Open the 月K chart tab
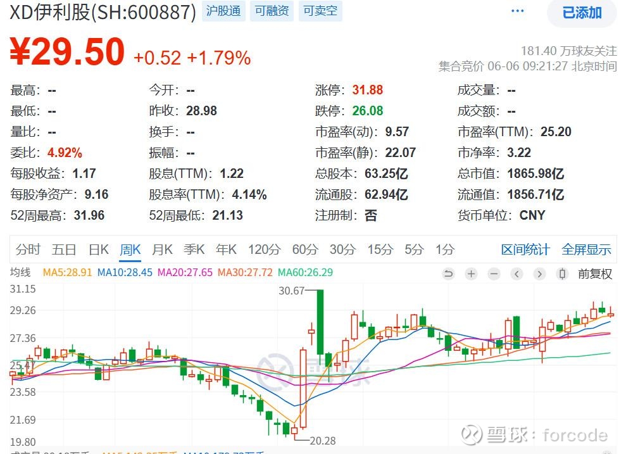626x454 pixels. [x=162, y=249]
